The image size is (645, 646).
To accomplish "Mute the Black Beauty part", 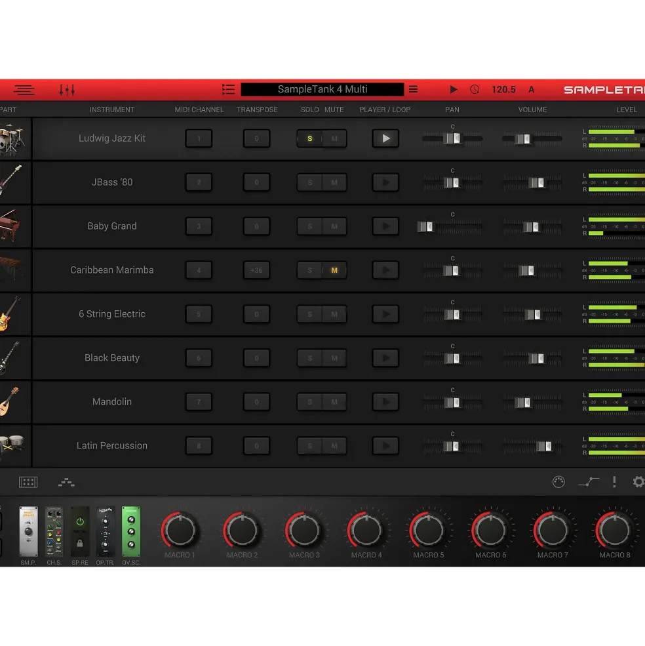I will pos(334,358).
